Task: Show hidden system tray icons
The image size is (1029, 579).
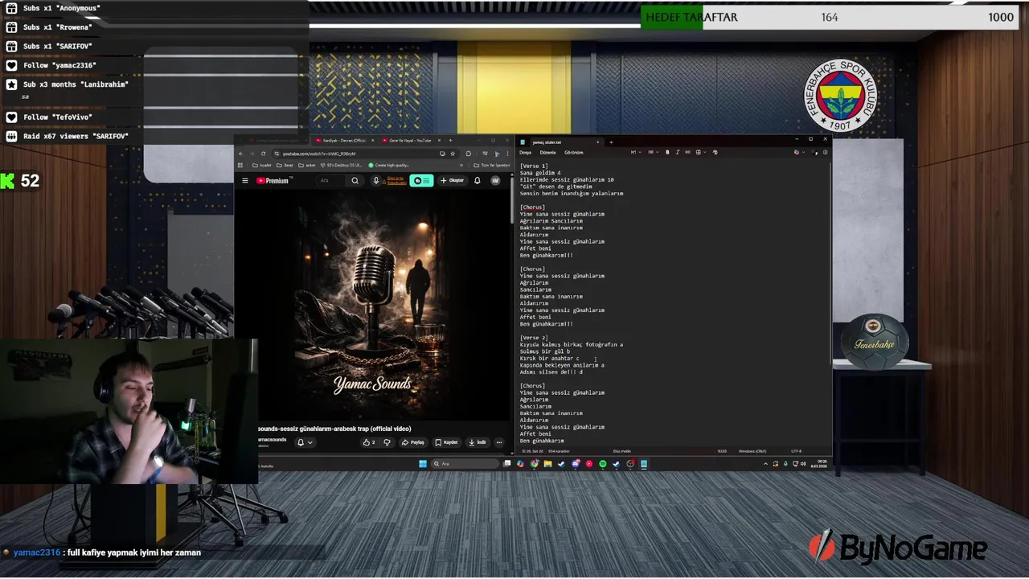Action: (765, 463)
